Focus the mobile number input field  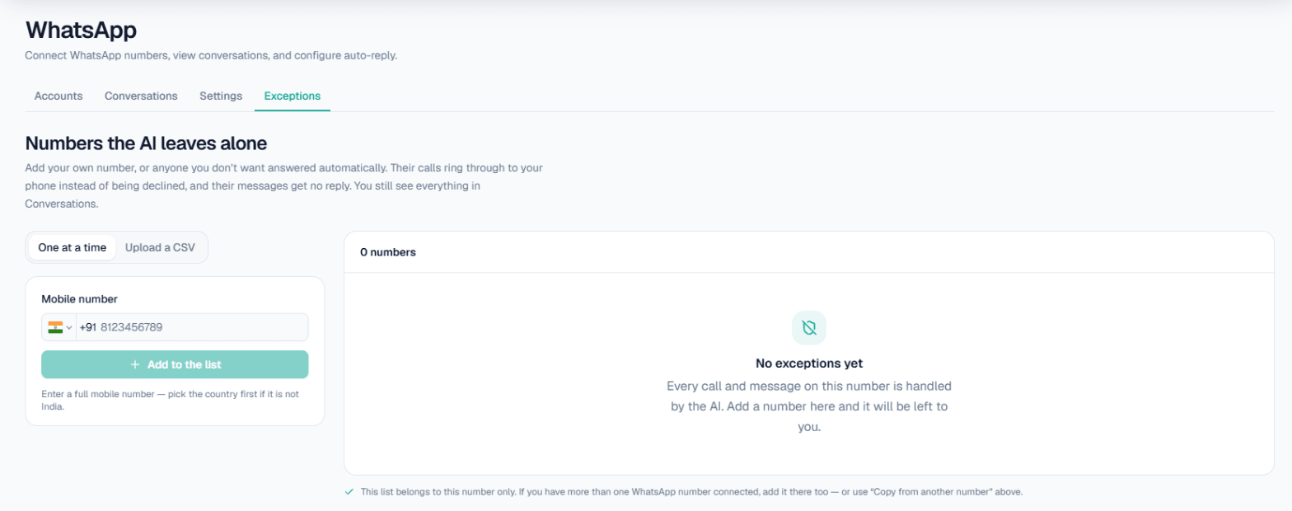(x=202, y=327)
